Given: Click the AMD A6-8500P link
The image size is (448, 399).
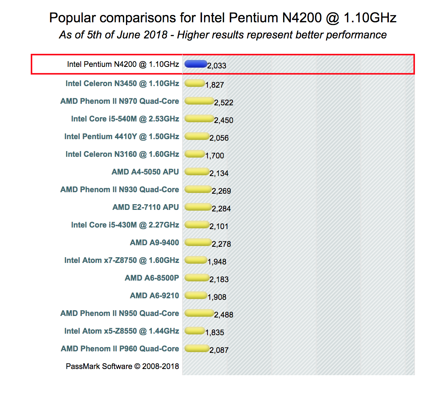Looking at the screenshot, I should (x=152, y=278).
